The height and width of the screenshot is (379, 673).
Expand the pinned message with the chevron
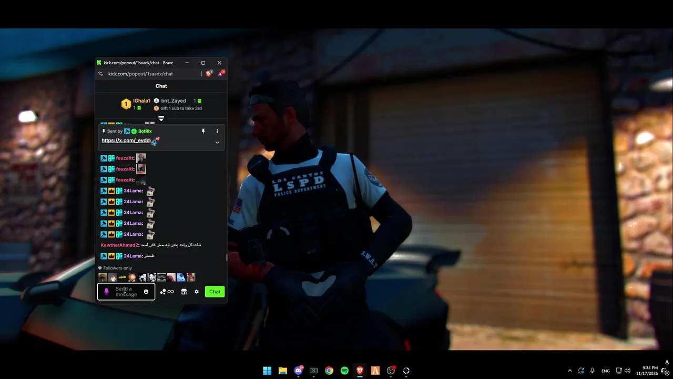click(x=217, y=142)
